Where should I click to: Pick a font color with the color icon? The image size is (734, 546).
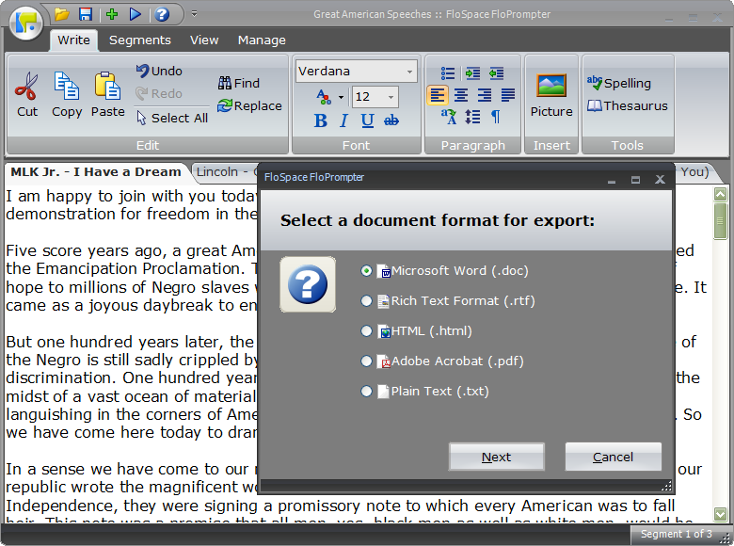pyautogui.click(x=324, y=97)
